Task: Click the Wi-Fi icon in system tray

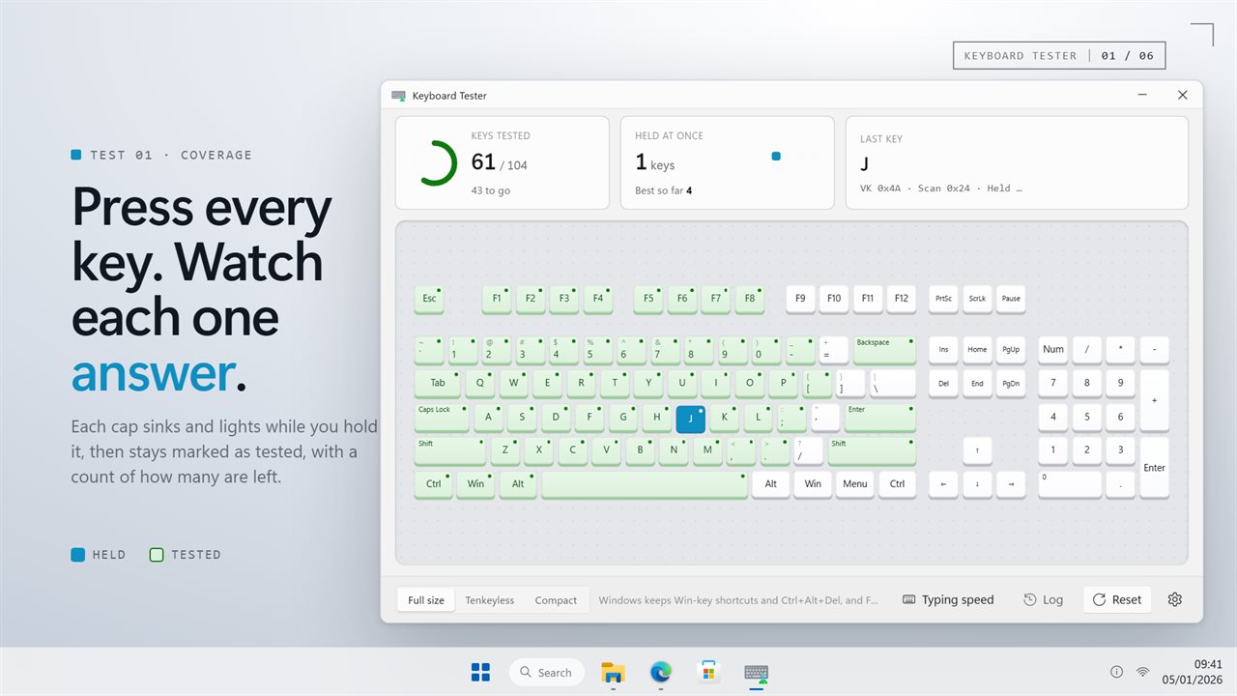Action: tap(1142, 672)
